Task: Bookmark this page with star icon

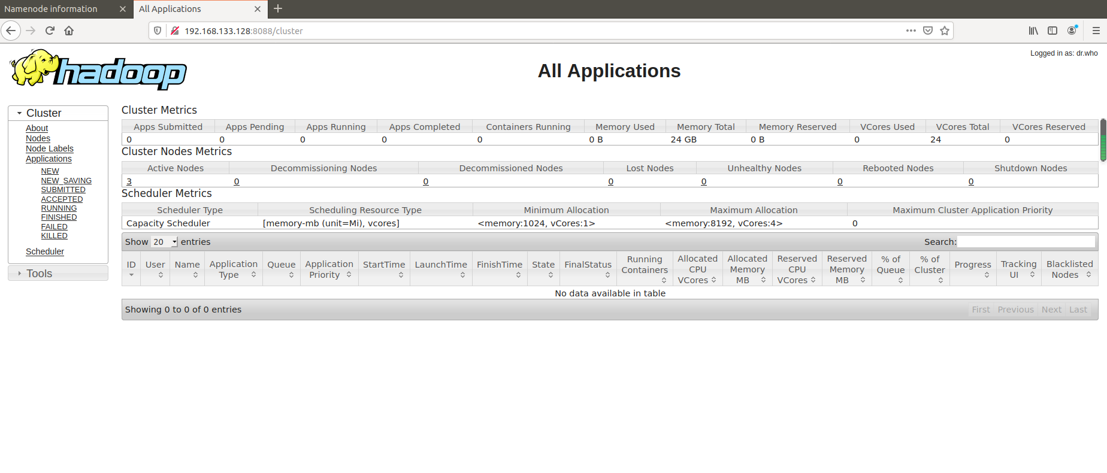Action: coord(945,31)
